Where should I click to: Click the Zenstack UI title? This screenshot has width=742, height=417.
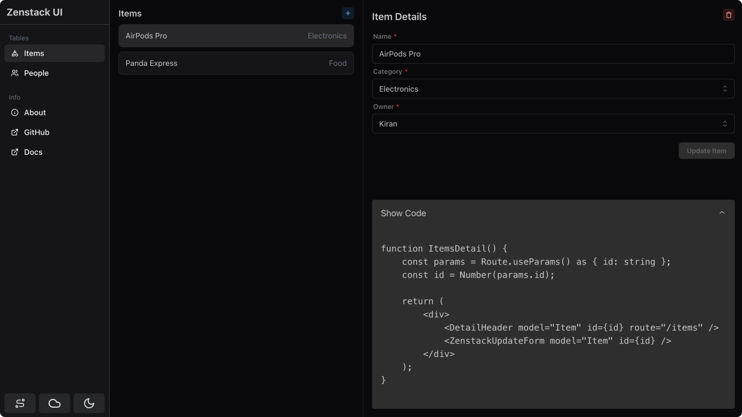click(x=35, y=12)
